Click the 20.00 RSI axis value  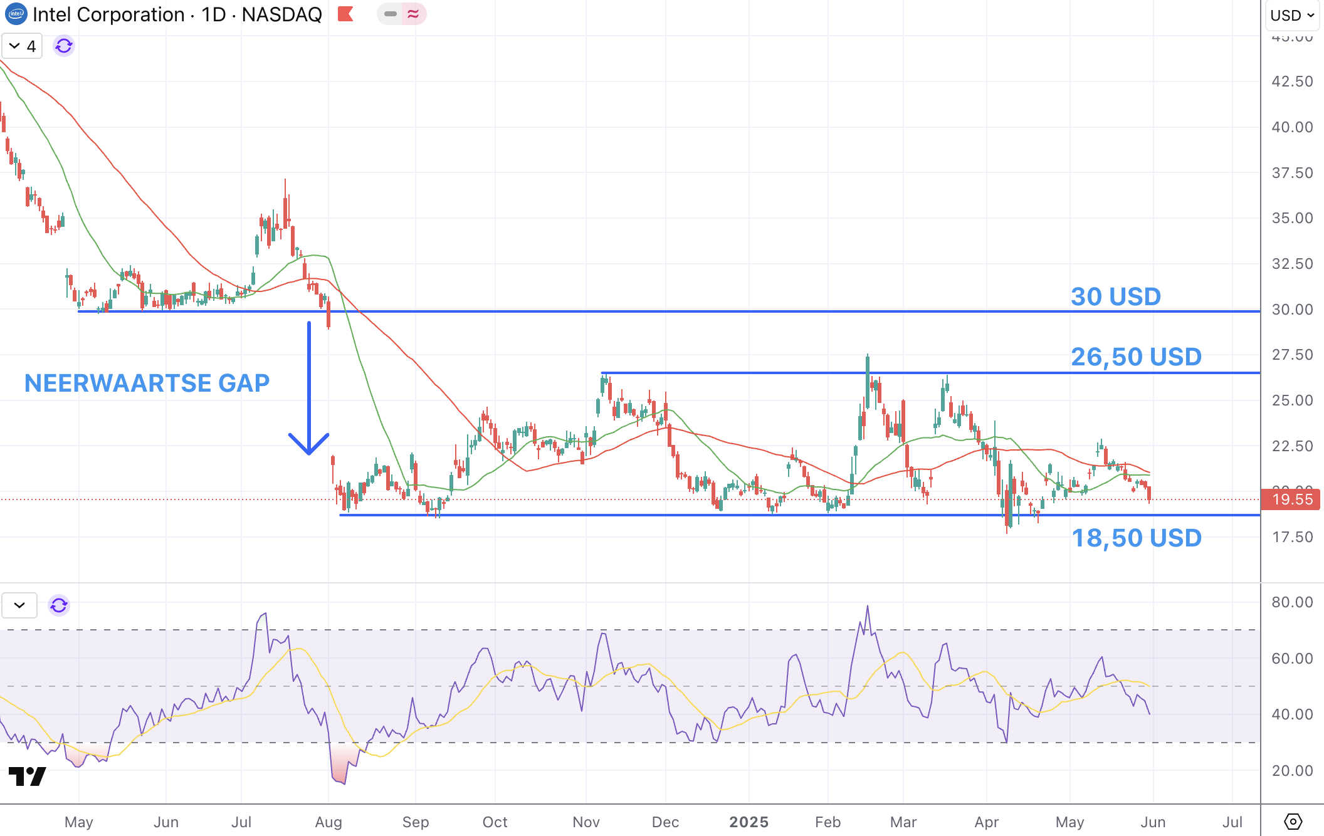pos(1292,771)
